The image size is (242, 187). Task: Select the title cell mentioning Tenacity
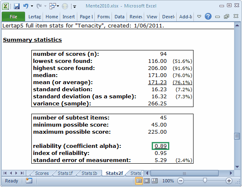[x=83, y=26]
